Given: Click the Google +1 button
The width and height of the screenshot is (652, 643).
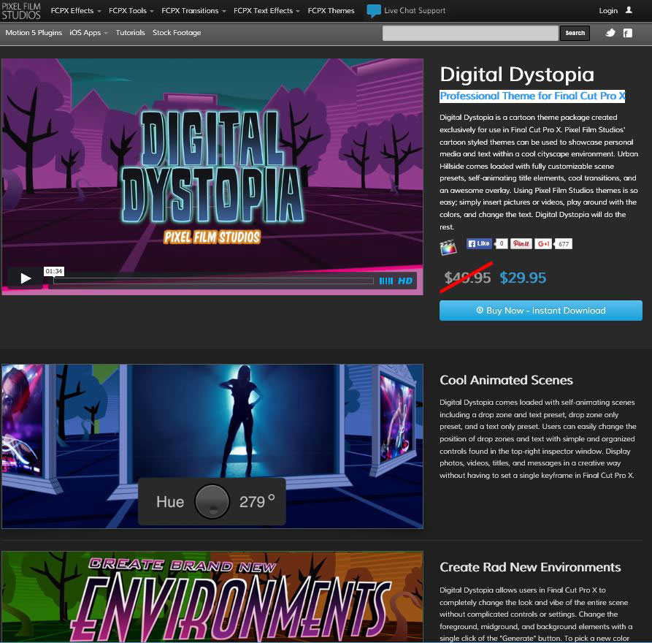Looking at the screenshot, I should (x=543, y=243).
